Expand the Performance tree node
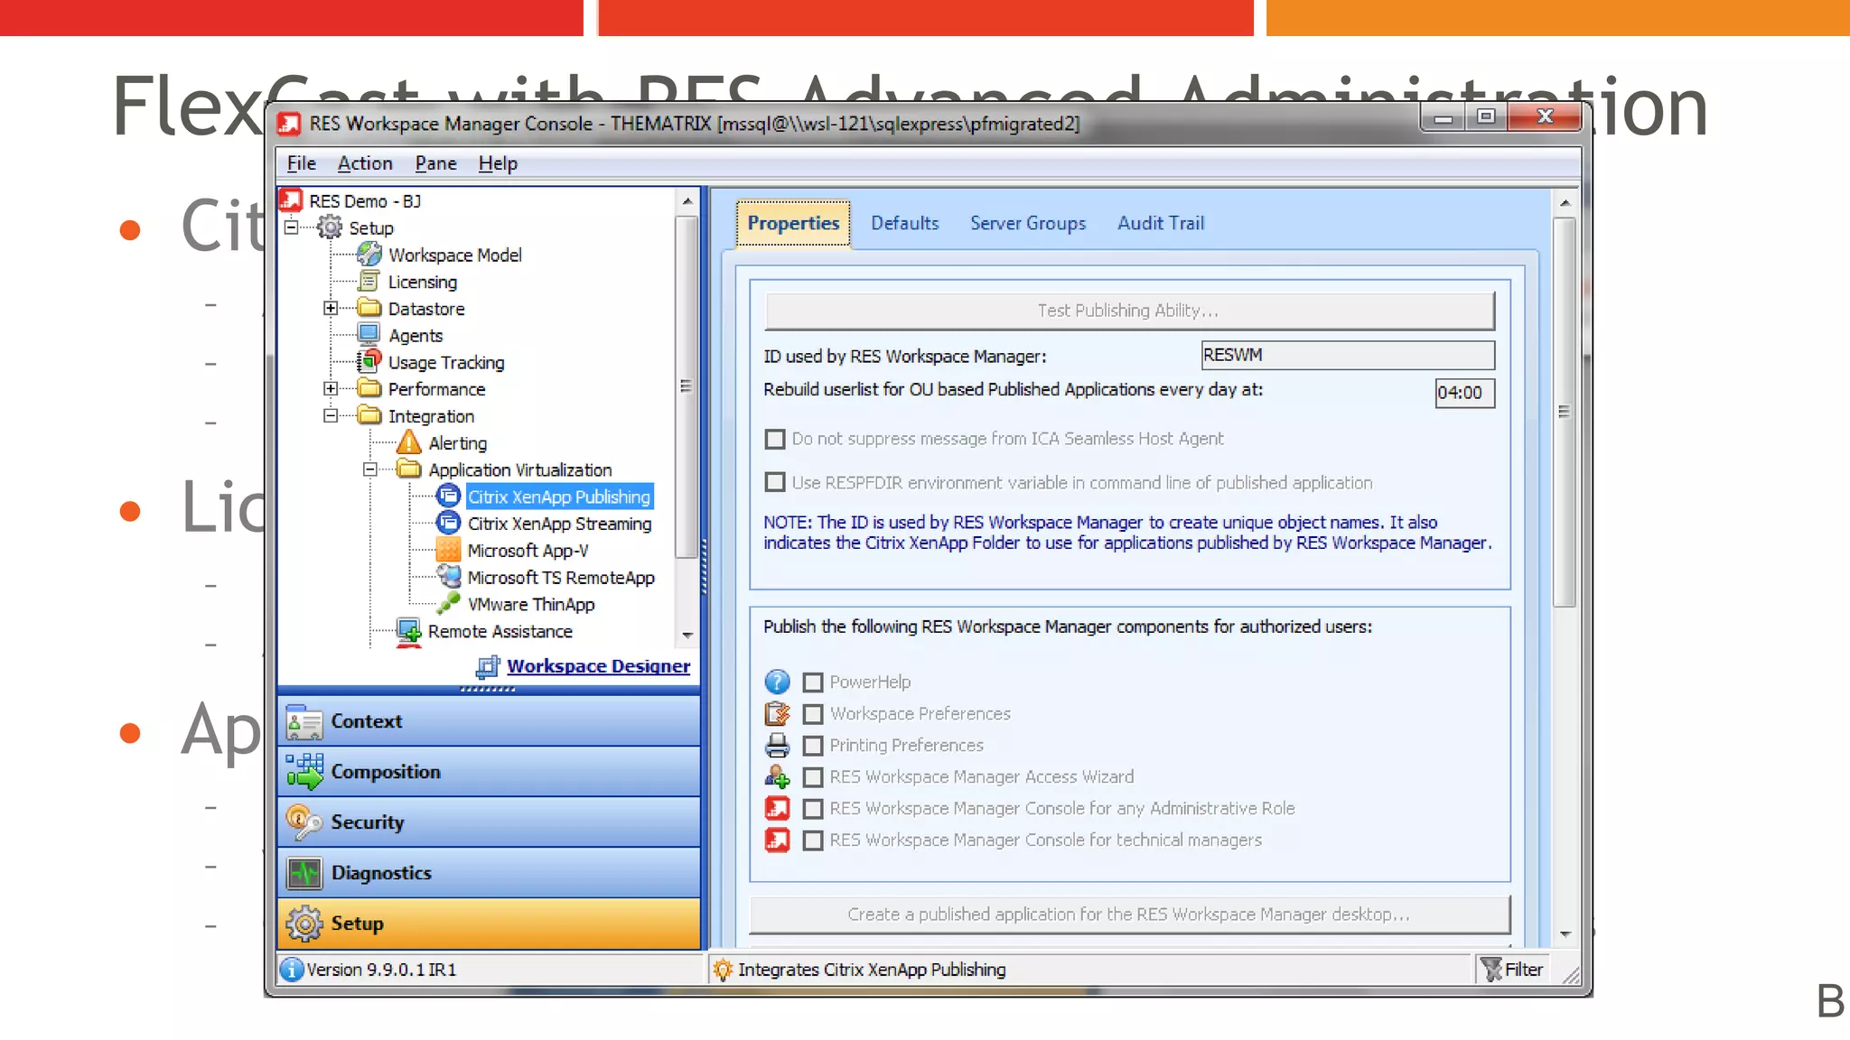This screenshot has width=1850, height=1040. tap(331, 388)
